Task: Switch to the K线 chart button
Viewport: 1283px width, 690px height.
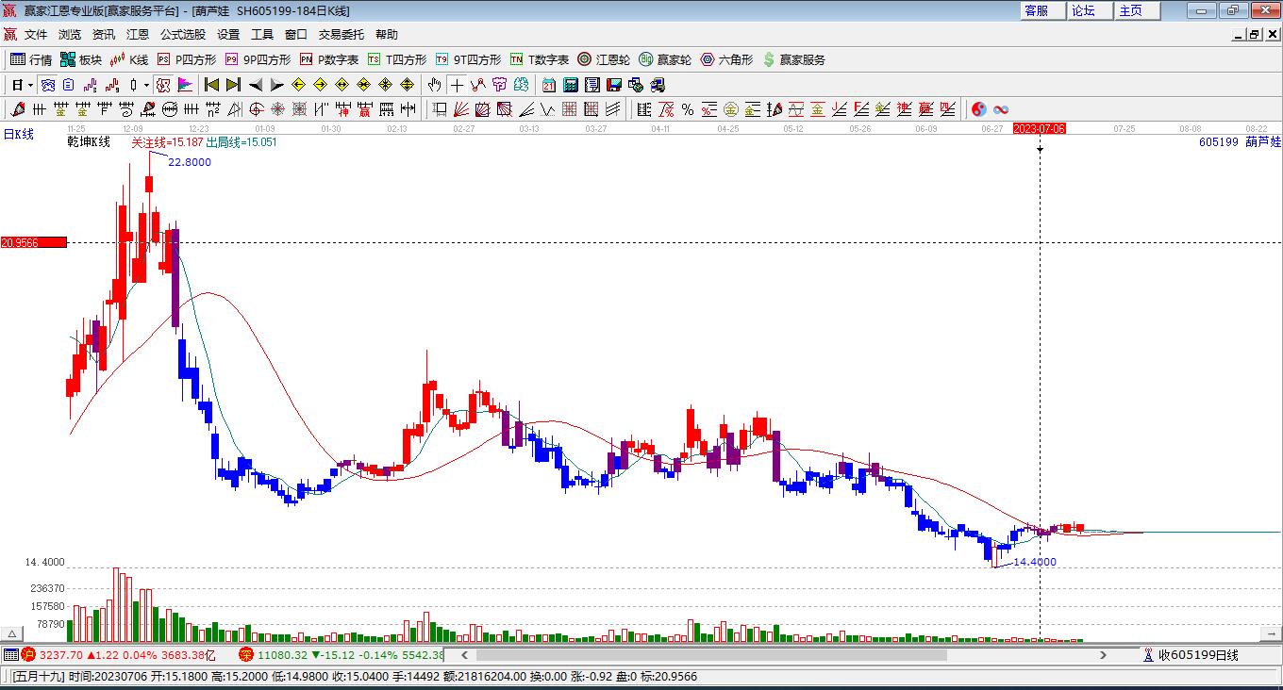Action: (129, 59)
